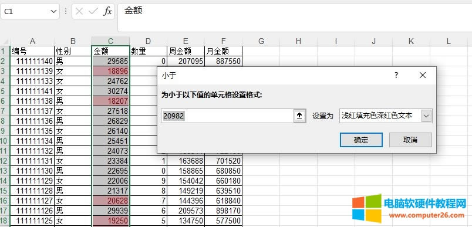Select column K header
Screen dimensions: 472x227
(x=411, y=41)
